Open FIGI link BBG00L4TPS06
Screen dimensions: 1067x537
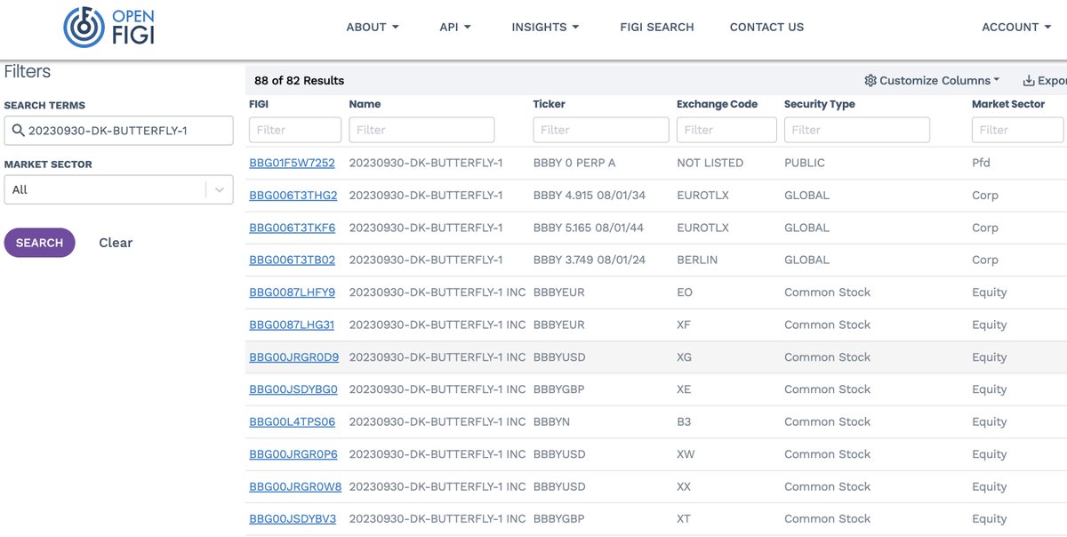point(292,421)
